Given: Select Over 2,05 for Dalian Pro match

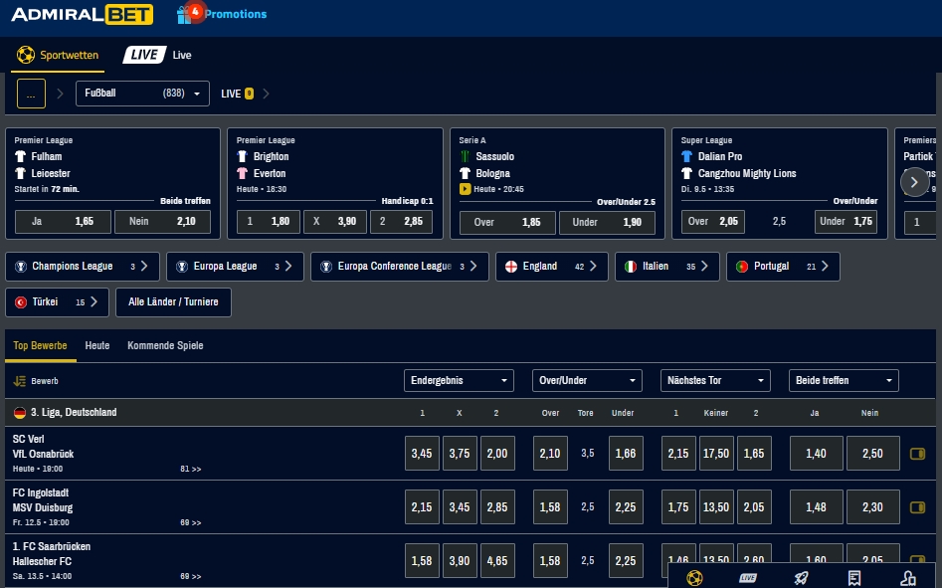Looking at the screenshot, I should pyautogui.click(x=713, y=222).
